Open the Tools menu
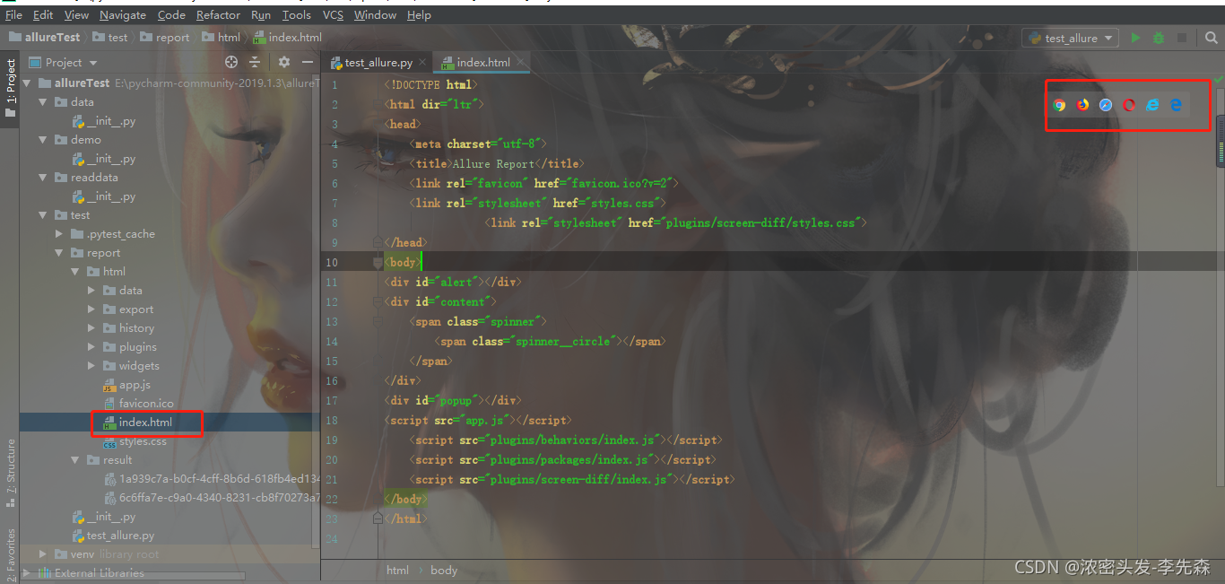 point(296,14)
